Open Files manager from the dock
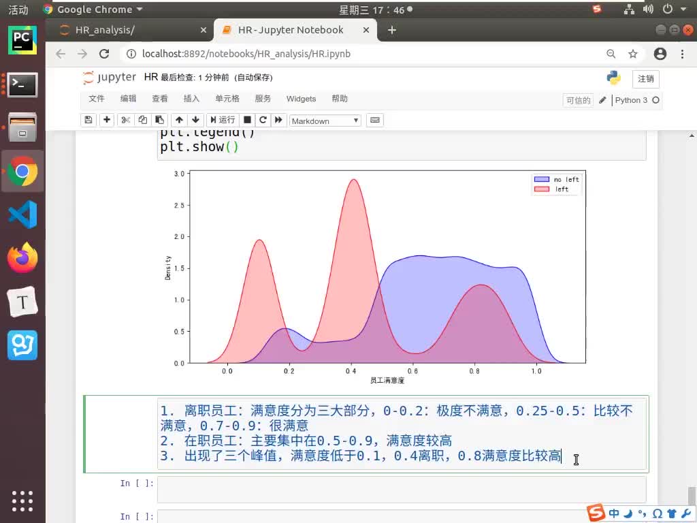The height and width of the screenshot is (523, 697). (x=22, y=127)
